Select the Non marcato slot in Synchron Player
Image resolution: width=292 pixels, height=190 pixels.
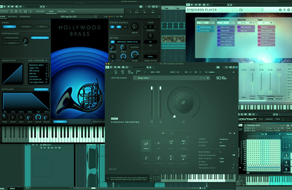click(x=246, y=27)
